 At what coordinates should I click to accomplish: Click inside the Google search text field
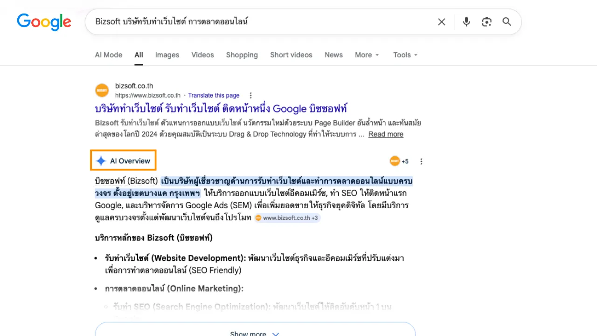tap(261, 22)
